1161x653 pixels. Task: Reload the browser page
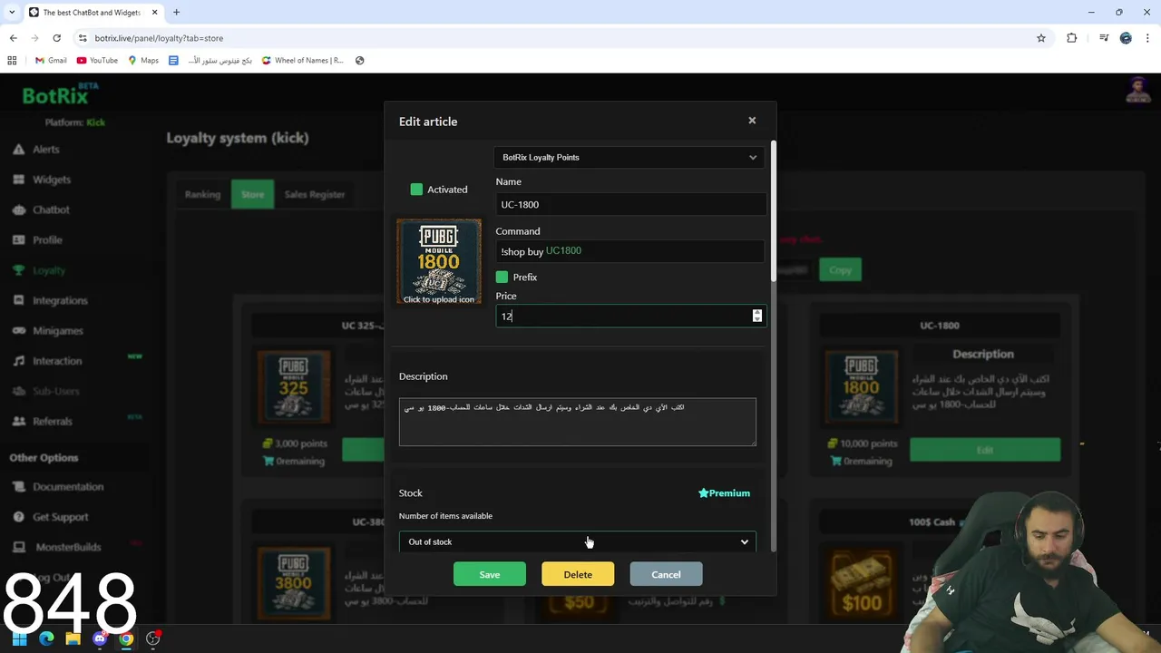point(56,38)
